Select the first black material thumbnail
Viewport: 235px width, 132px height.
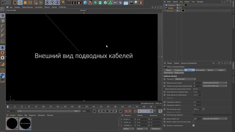12,124
